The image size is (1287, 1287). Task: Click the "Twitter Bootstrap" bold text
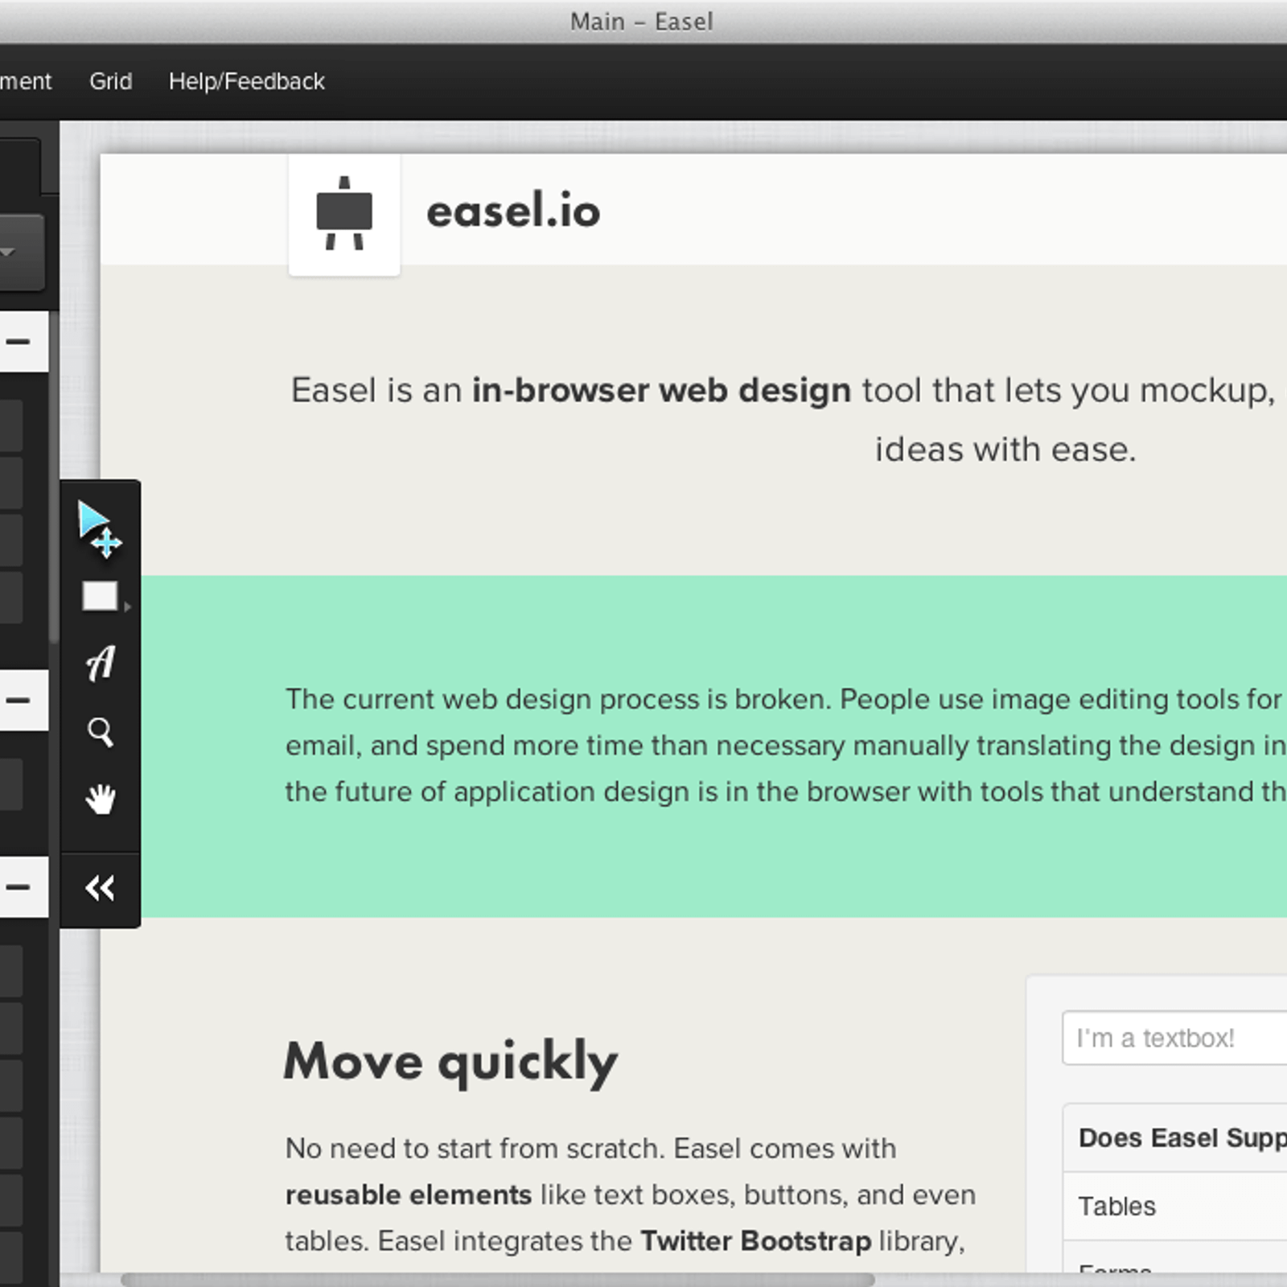pyautogui.click(x=756, y=1240)
